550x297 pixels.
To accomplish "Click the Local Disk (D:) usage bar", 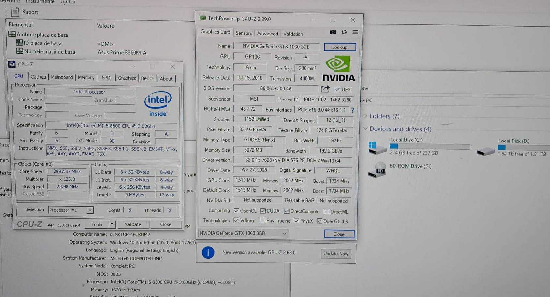I will point(524,148).
